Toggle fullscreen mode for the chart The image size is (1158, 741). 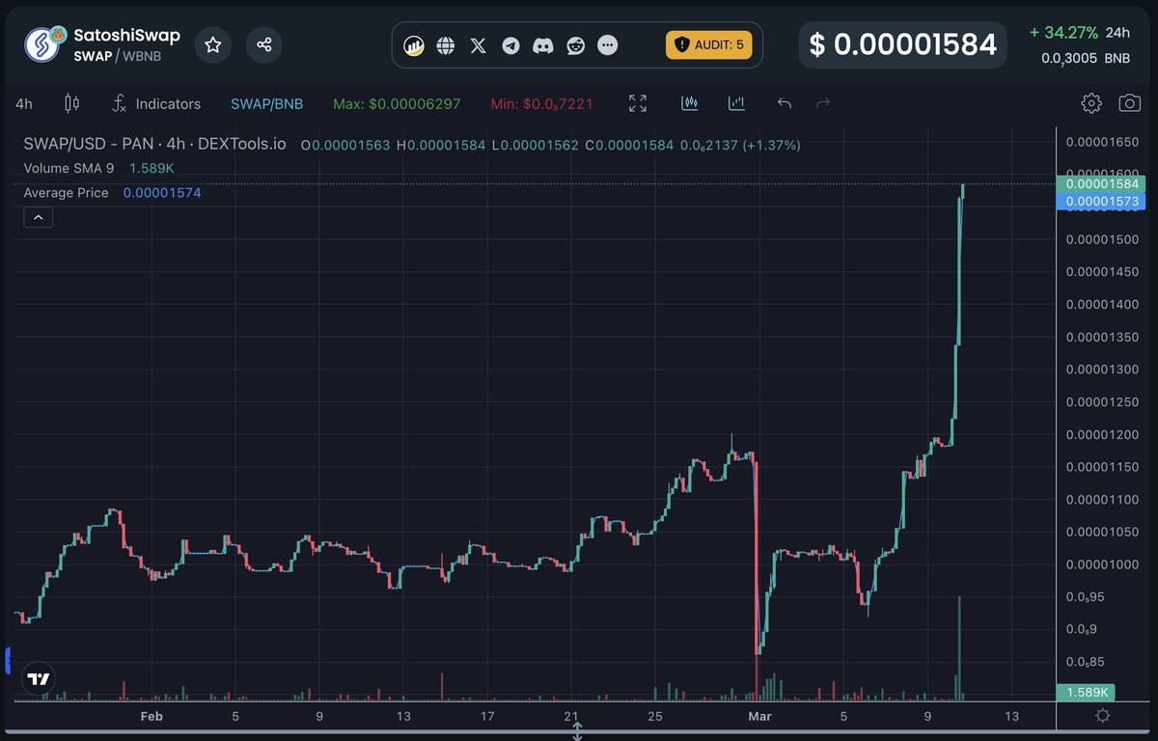point(637,102)
